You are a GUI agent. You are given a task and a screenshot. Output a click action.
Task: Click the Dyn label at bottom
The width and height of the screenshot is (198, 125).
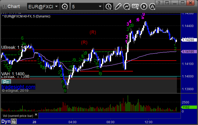tap(6, 121)
